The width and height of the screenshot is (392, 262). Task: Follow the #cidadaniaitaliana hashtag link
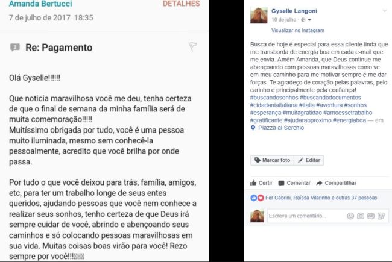pos(274,105)
